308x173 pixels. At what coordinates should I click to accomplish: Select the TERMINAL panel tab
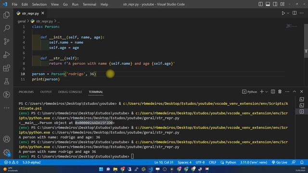pos(96,92)
